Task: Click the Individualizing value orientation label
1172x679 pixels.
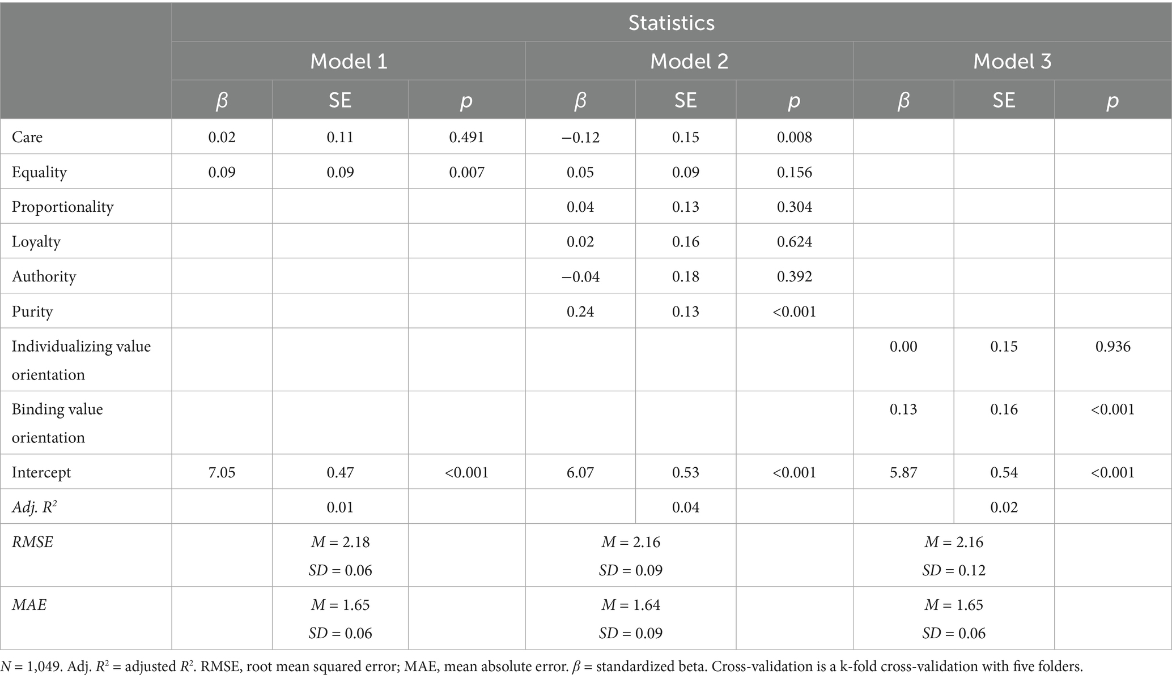Action: pos(81,360)
